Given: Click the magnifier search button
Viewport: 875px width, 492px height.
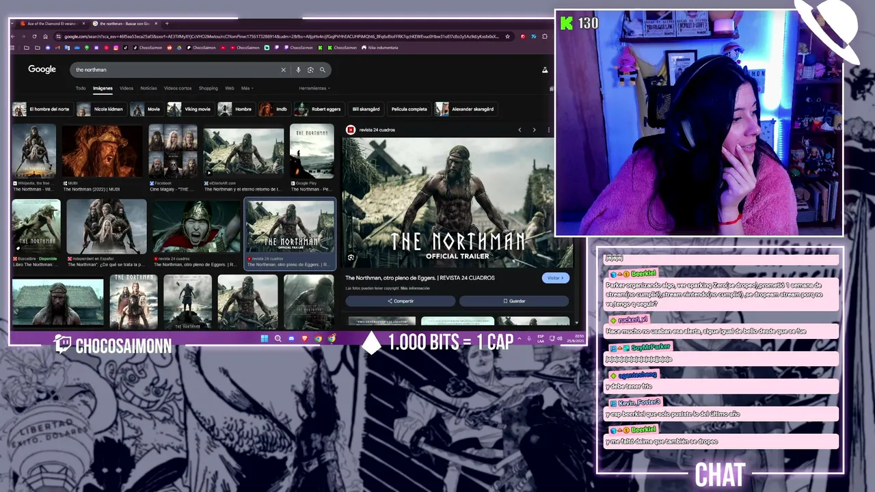Looking at the screenshot, I should (323, 70).
